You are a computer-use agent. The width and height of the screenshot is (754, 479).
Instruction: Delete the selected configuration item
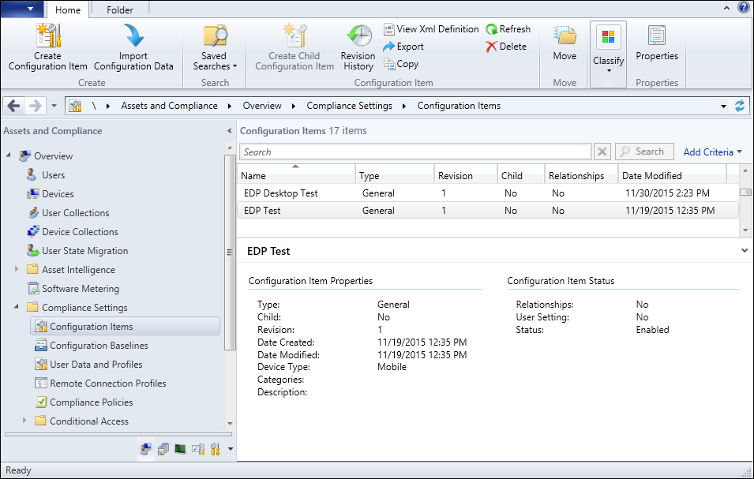click(x=506, y=47)
